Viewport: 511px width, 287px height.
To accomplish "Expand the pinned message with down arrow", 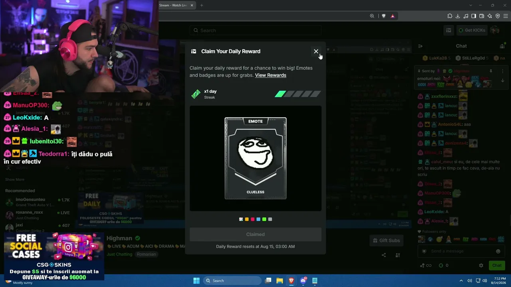I will [503, 81].
